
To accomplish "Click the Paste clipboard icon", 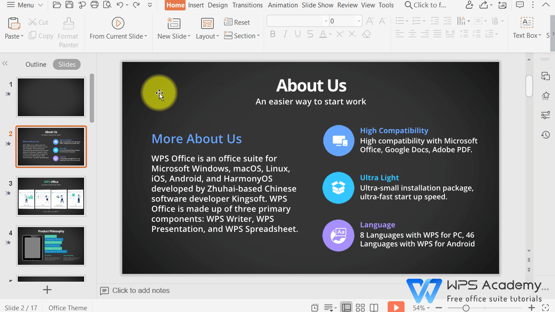I will tap(14, 24).
